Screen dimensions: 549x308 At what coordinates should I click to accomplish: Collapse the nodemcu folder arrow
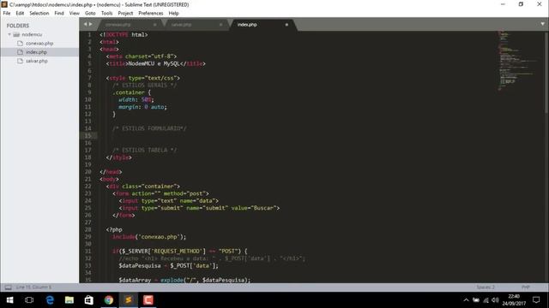coord(9,34)
